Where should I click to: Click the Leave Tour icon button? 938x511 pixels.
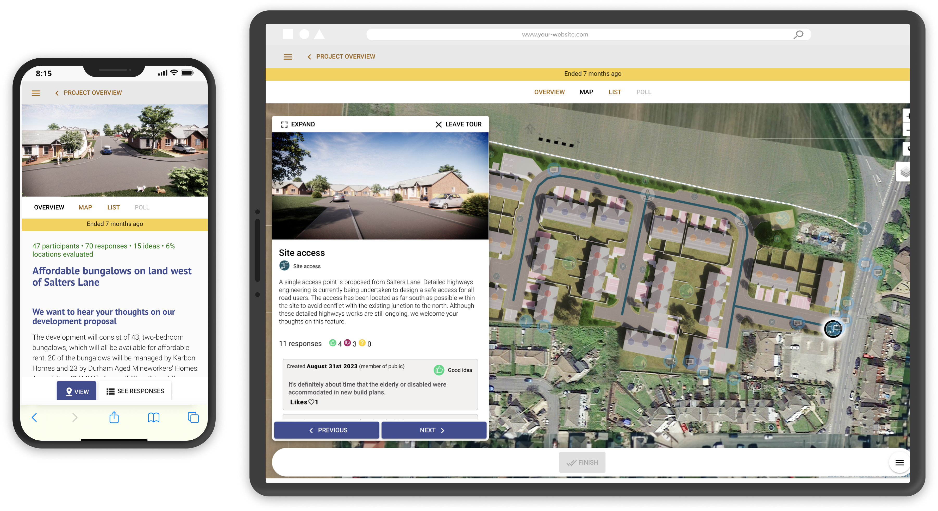pyautogui.click(x=439, y=124)
